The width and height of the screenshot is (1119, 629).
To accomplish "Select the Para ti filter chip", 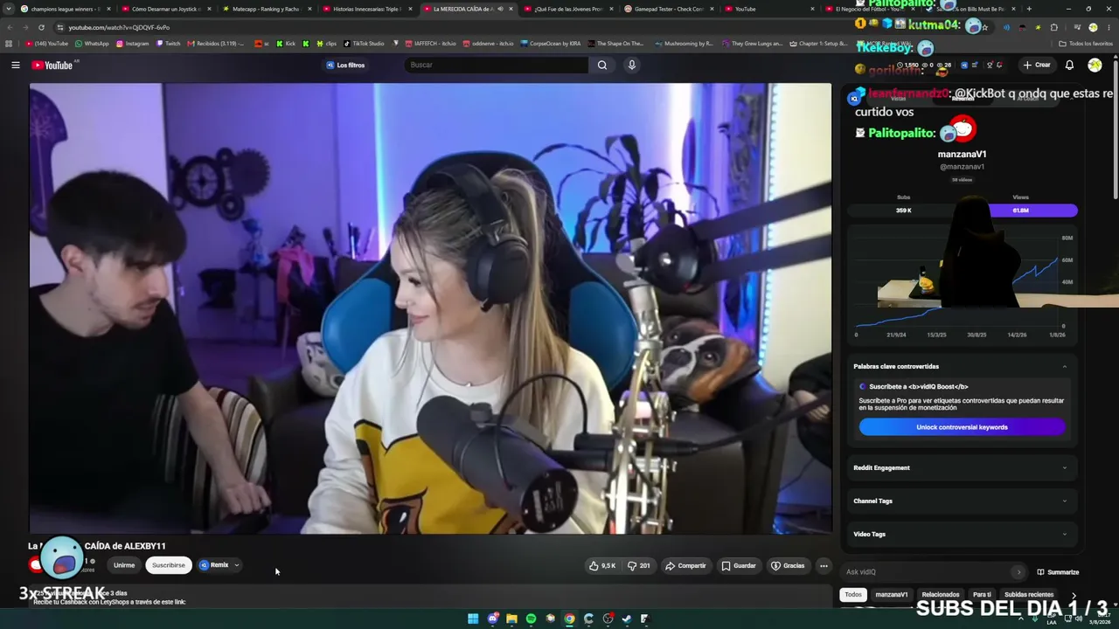I will (x=982, y=595).
